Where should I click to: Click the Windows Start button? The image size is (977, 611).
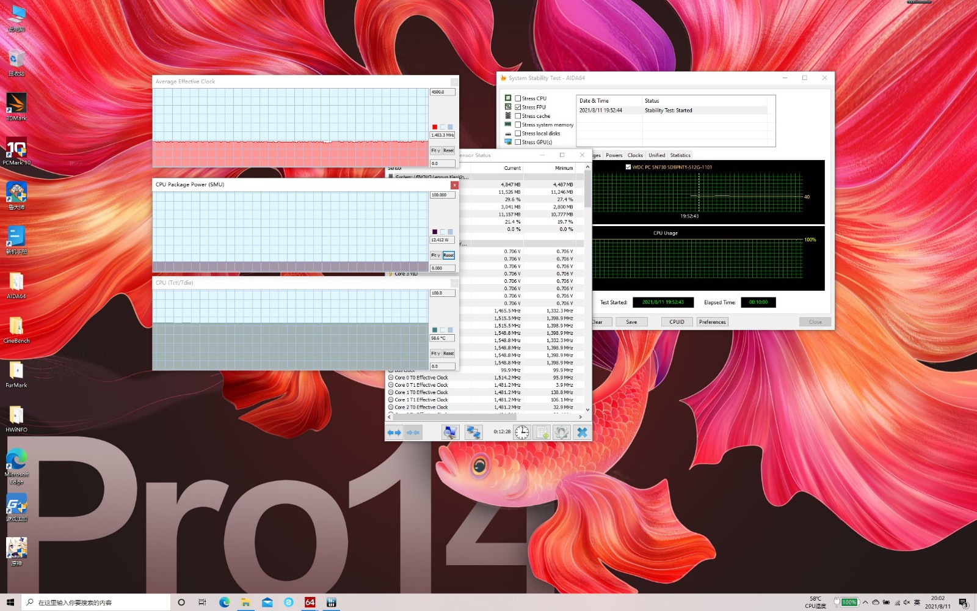pyautogui.click(x=10, y=602)
